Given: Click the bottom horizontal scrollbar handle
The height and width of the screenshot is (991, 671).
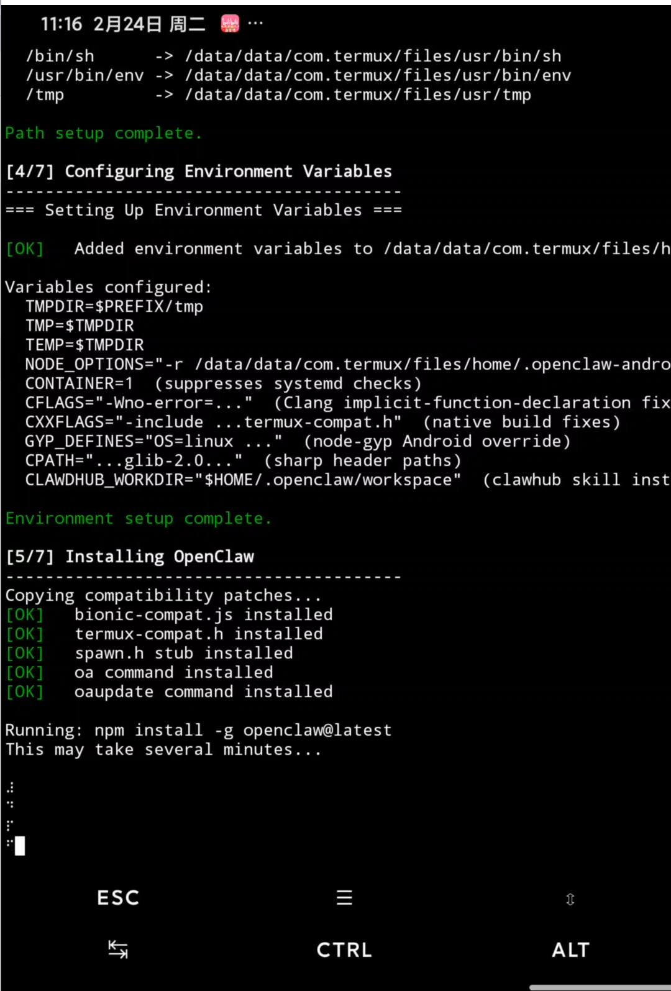Looking at the screenshot, I should coord(600,987).
